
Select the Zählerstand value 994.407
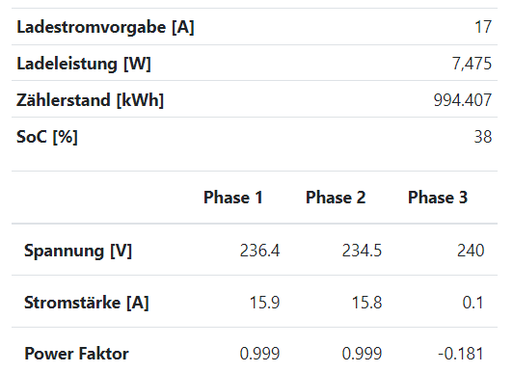pyautogui.click(x=463, y=100)
